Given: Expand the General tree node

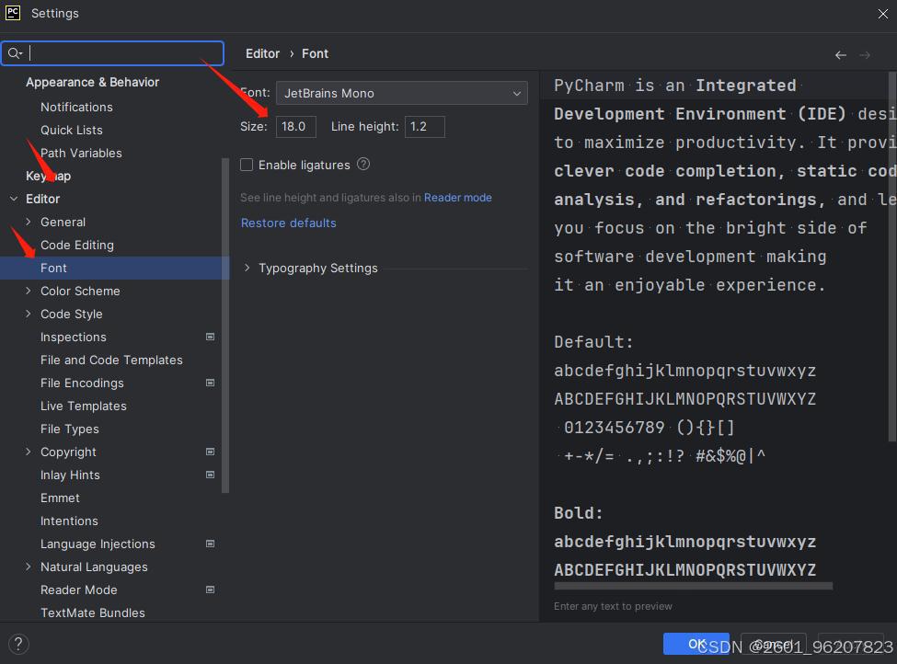Looking at the screenshot, I should coord(28,222).
